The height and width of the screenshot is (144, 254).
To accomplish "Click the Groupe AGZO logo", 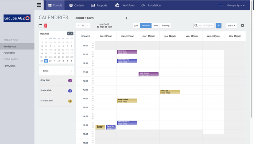I will tap(17, 18).
